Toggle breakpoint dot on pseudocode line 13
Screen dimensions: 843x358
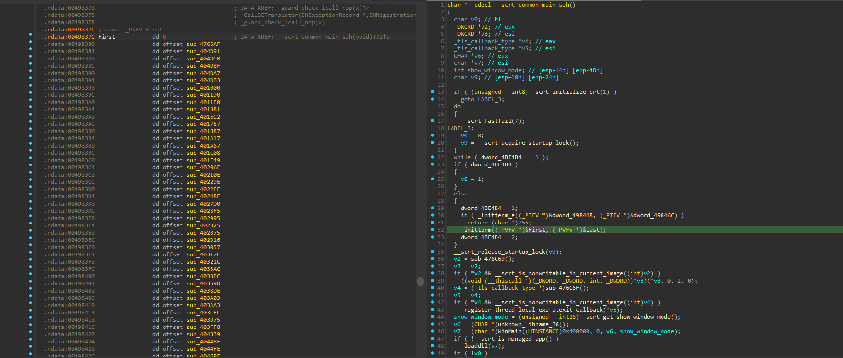(x=432, y=92)
